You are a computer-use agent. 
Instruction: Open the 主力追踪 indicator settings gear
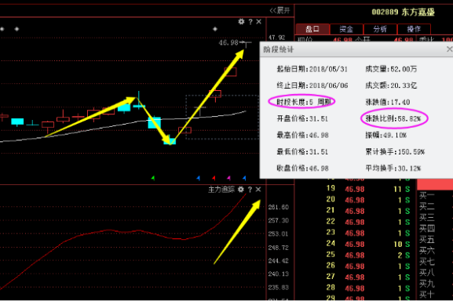[241, 190]
